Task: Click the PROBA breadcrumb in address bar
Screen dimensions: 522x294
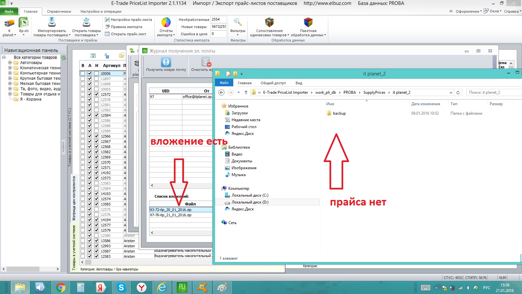Action: click(350, 92)
